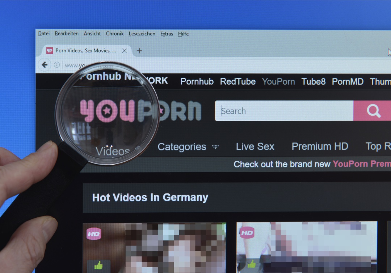Open the Videos tab

click(x=113, y=152)
